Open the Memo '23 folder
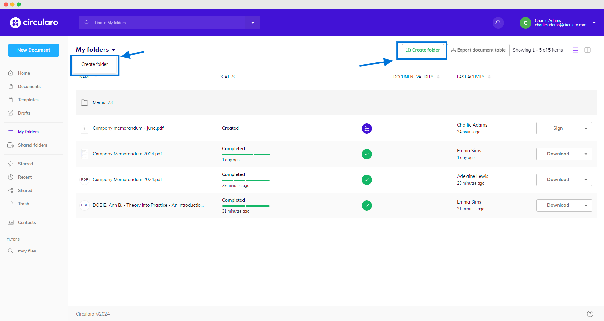The height and width of the screenshot is (321, 604). [103, 102]
